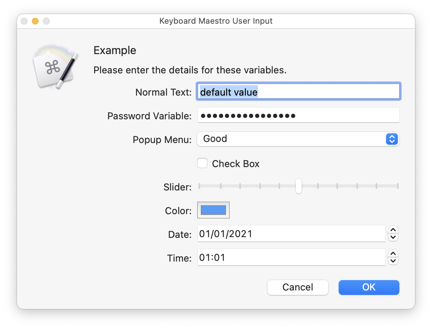
Task: Click the Time field showing 01:01
Action: coord(291,257)
